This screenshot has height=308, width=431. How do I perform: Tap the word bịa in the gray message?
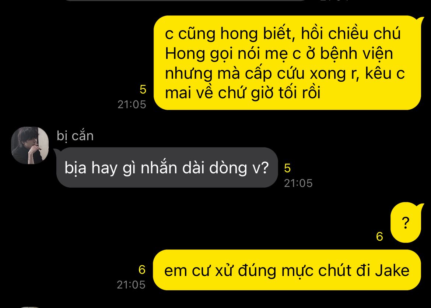click(76, 168)
